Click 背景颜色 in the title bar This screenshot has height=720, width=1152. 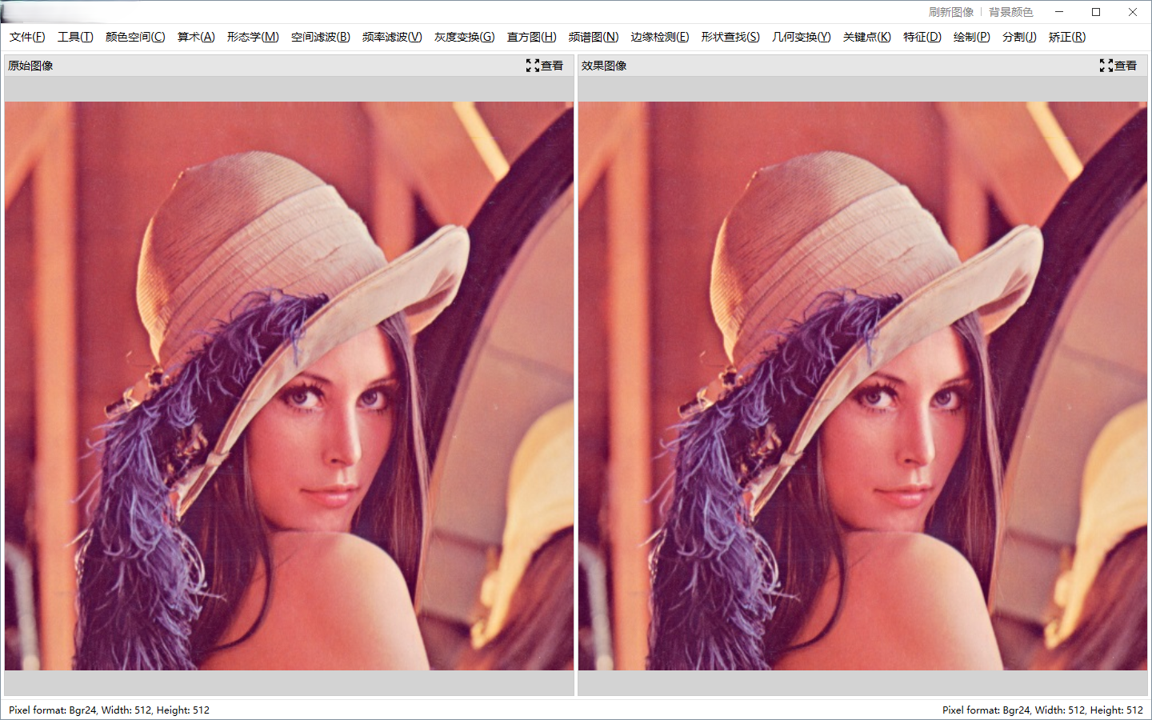click(x=1011, y=12)
